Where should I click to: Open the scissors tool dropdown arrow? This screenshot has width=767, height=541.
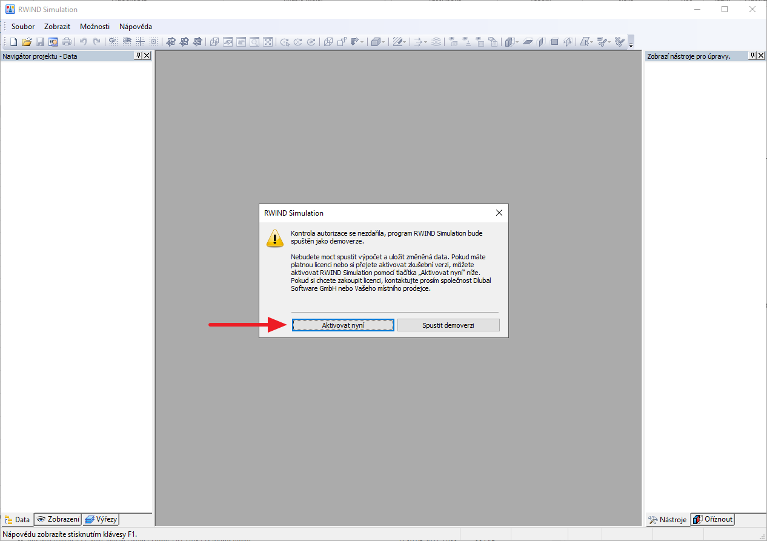(609, 42)
